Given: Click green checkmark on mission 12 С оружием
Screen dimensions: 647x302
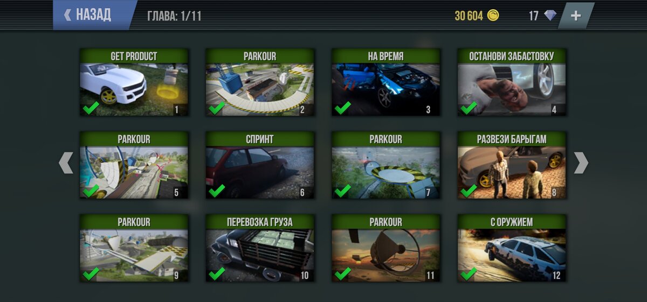Looking at the screenshot, I should (469, 274).
